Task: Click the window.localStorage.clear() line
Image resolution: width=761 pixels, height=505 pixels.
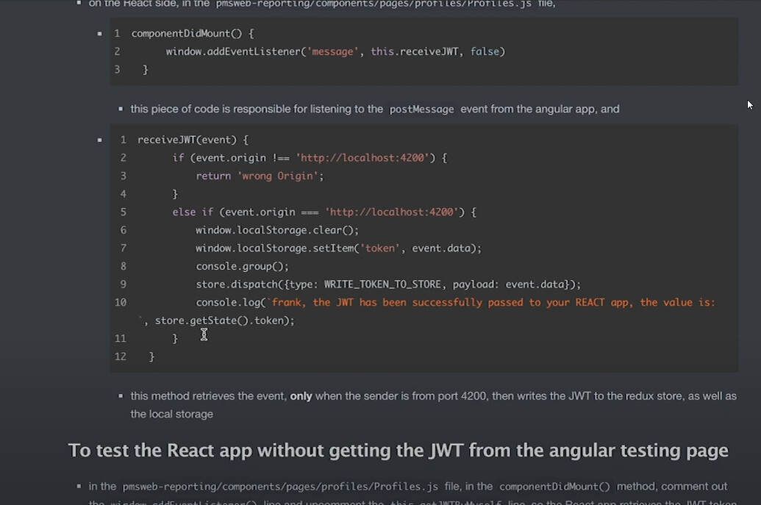Action: click(277, 230)
